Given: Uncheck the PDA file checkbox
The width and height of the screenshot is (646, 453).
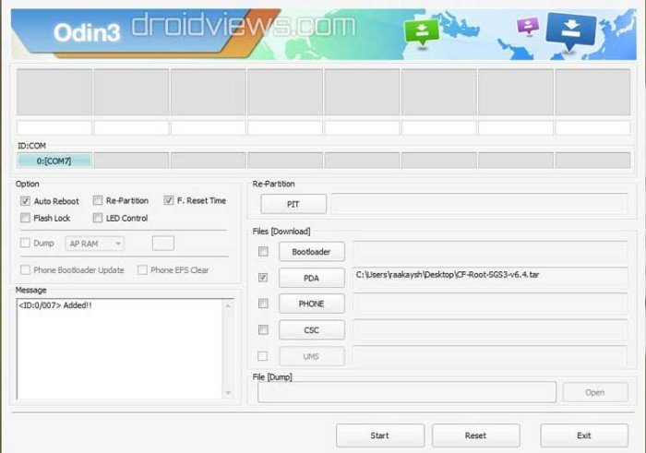Looking at the screenshot, I should click(263, 278).
